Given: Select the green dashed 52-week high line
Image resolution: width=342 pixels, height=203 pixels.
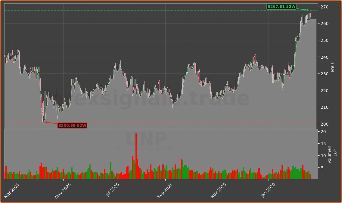Looking at the screenshot, I should (151, 10).
